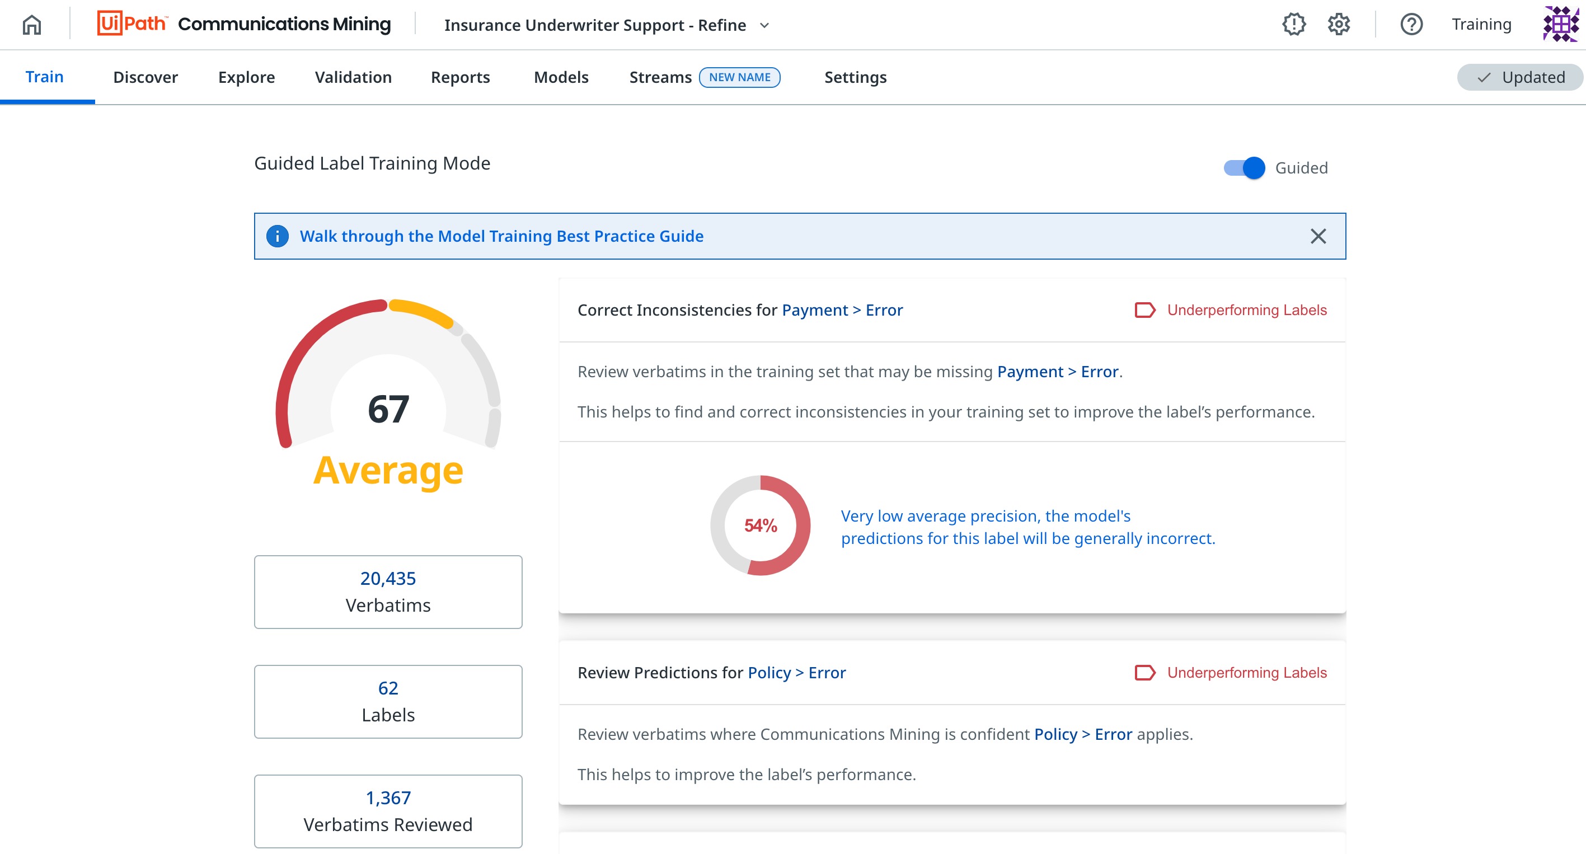
Task: Click the 'This helps to find and correct inconsistencies' text
Action: pyautogui.click(x=946, y=411)
